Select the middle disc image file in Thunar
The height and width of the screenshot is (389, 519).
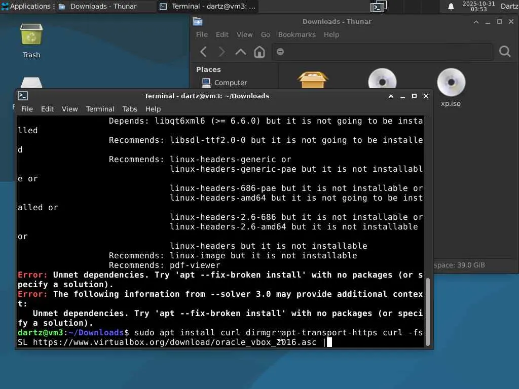tap(382, 79)
